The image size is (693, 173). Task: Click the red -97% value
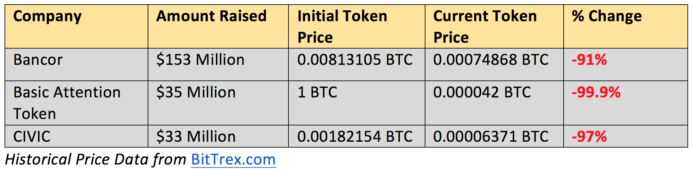pos(589,137)
